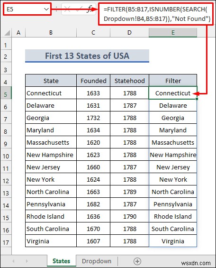Click inside the formula bar text
This screenshot has width=216, height=268.
click(x=156, y=14)
